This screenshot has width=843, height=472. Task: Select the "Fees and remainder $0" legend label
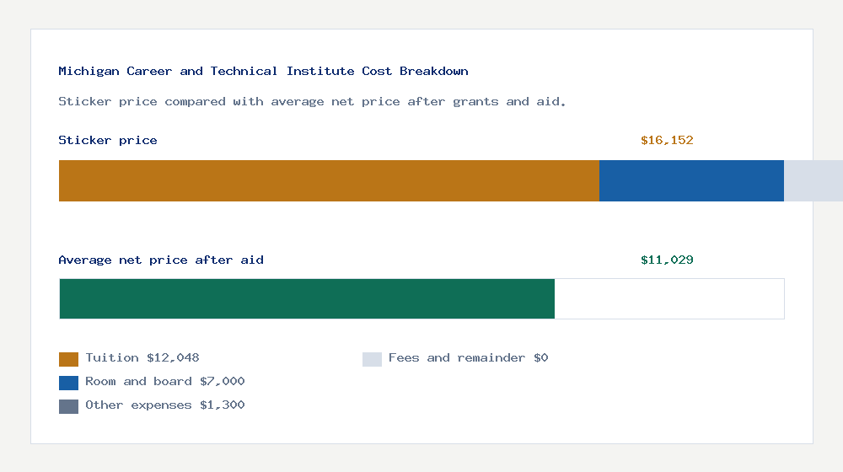468,358
